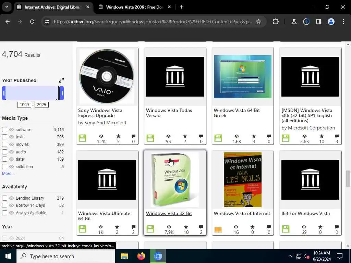Click the start year 1009 field
This screenshot has width=351, height=263.
(x=24, y=105)
